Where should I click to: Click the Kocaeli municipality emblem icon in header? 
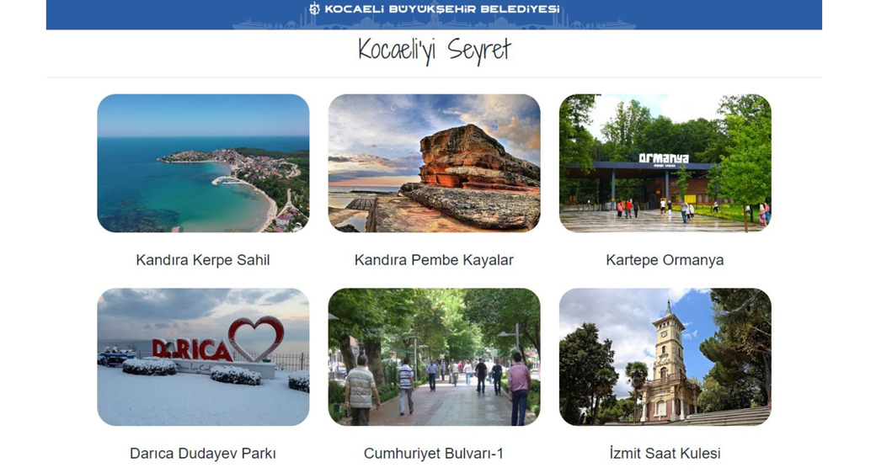[314, 8]
